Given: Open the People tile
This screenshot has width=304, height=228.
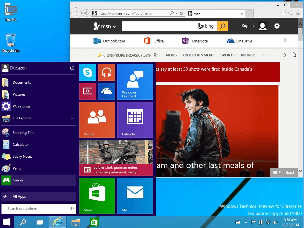Looking at the screenshot, I should (x=97, y=120).
